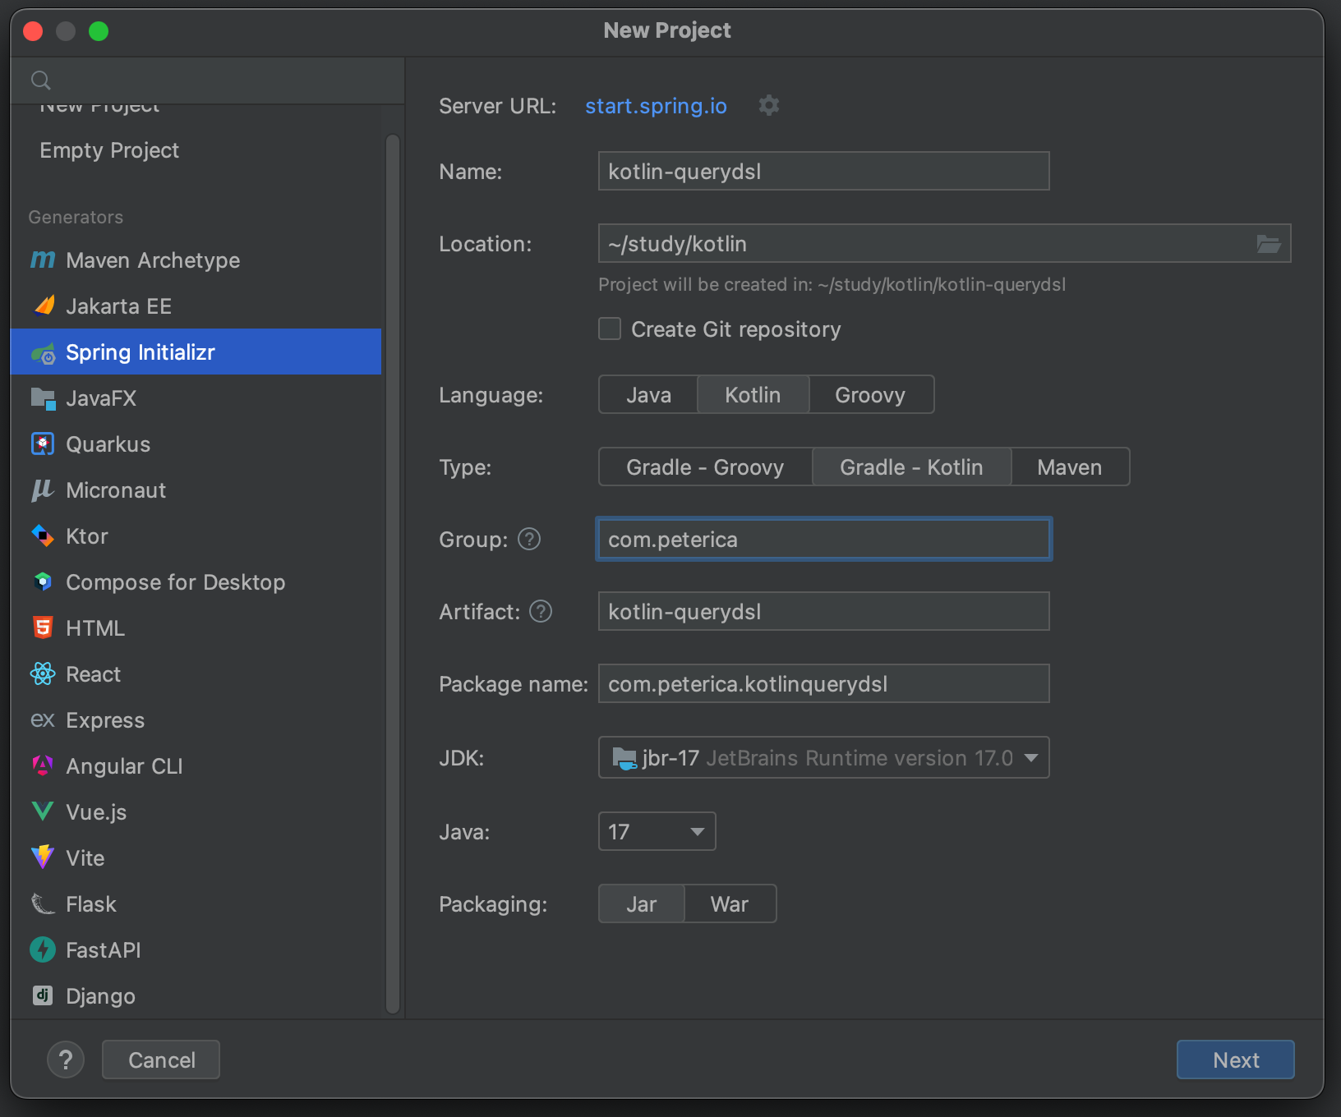Image resolution: width=1341 pixels, height=1117 pixels.
Task: Click the Vue.js V icon
Action: pos(43,812)
